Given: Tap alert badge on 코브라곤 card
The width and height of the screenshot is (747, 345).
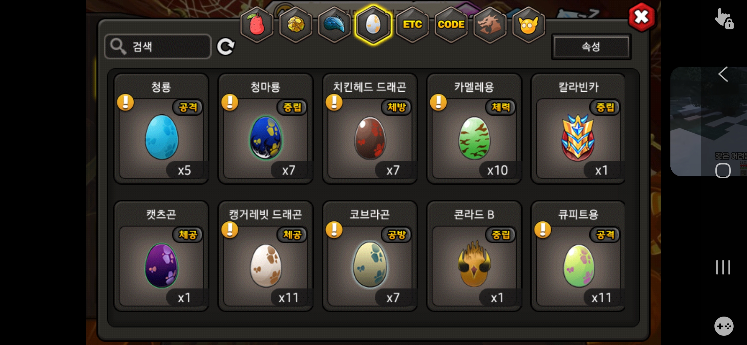Looking at the screenshot, I should pyautogui.click(x=334, y=230).
